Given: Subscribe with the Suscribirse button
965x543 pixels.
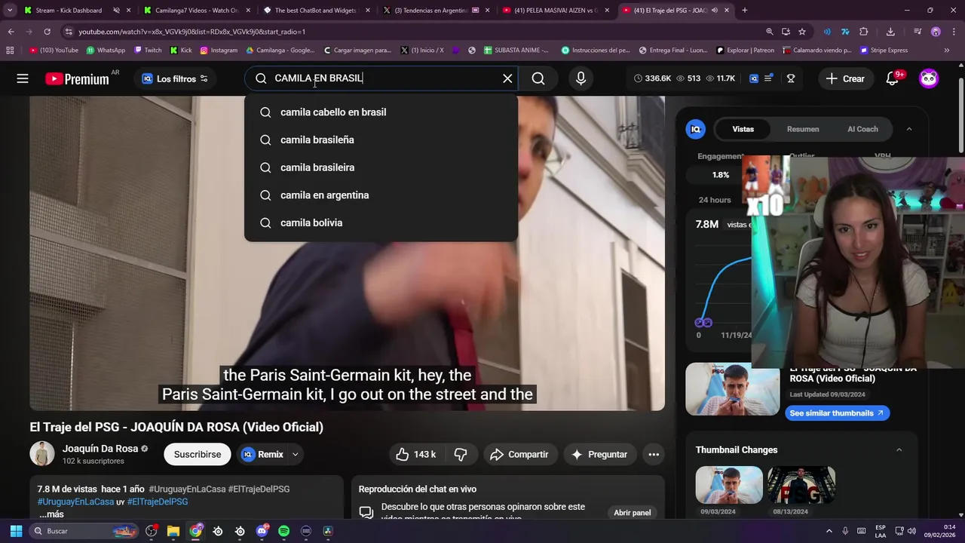Looking at the screenshot, I should (x=198, y=454).
